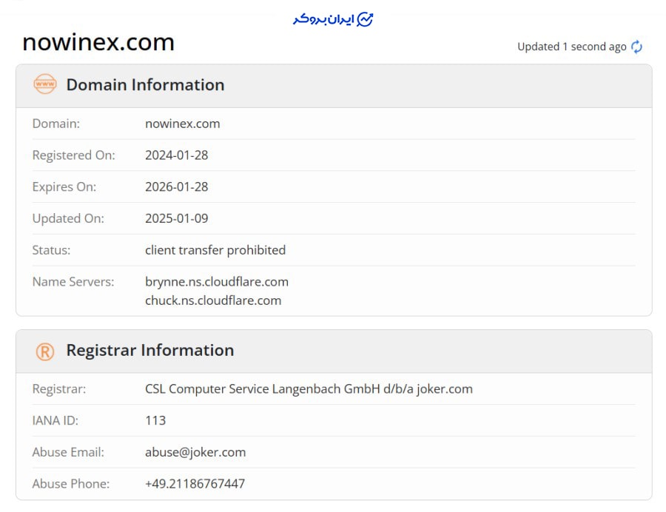Click the Iran Broker logo at top
The image size is (666, 512).
[333, 19]
